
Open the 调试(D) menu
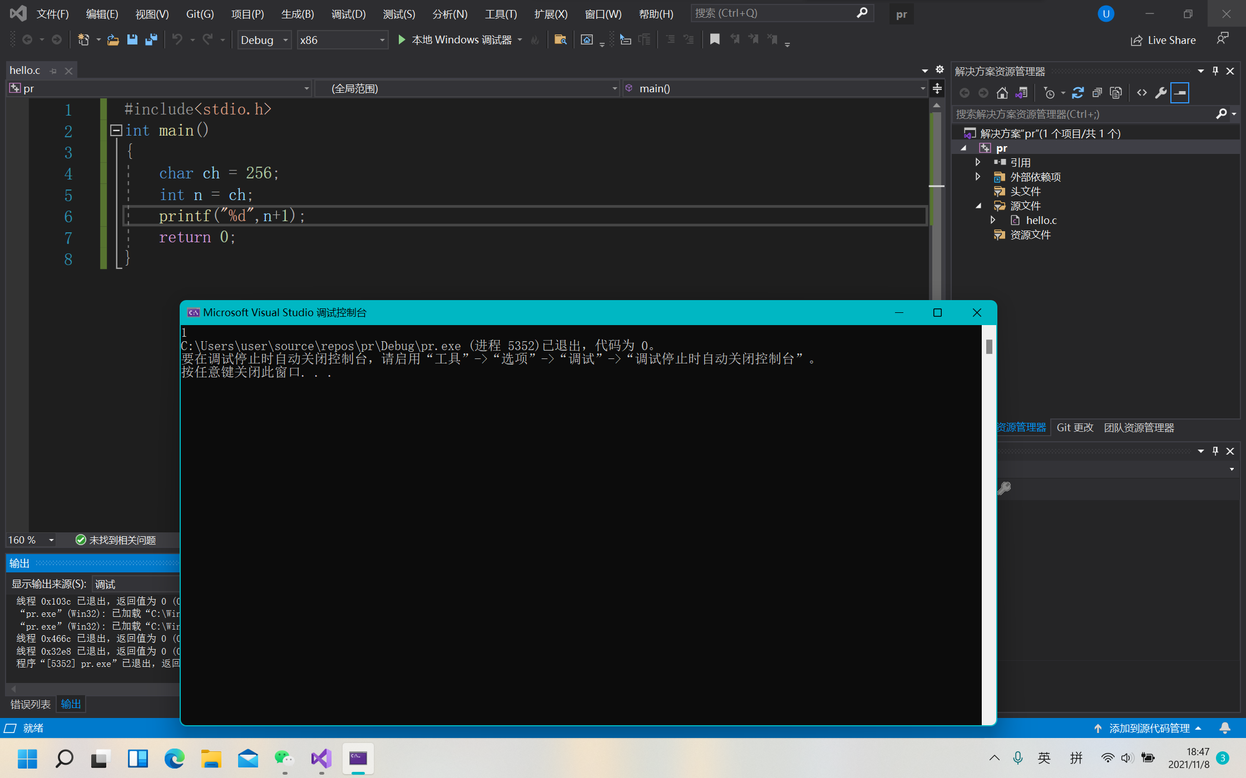(x=348, y=14)
